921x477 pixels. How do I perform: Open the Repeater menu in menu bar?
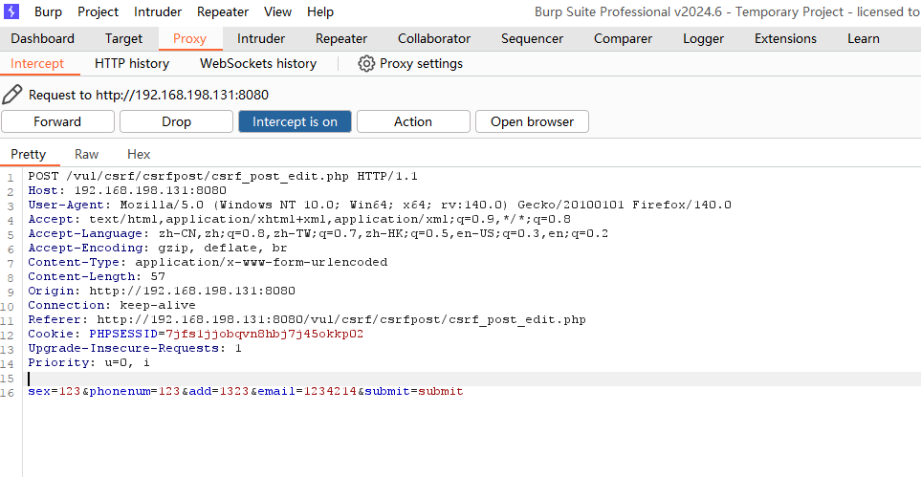223,11
